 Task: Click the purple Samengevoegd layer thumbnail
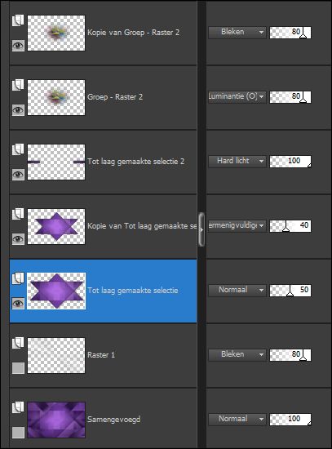[x=56, y=420]
